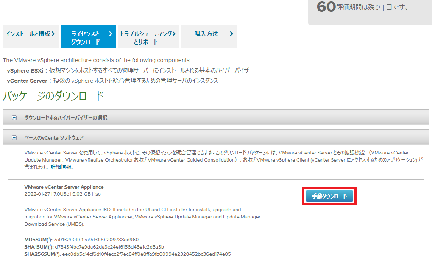432x274 pixels.
Task: Click the vSphere ESXi description line
Action: (x=130, y=70)
